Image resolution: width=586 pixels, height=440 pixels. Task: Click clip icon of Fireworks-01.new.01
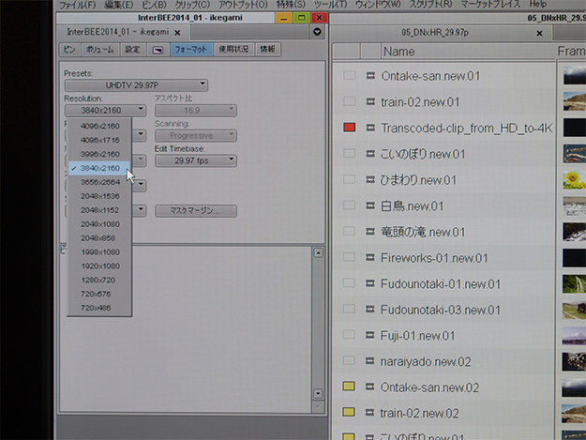point(370,257)
